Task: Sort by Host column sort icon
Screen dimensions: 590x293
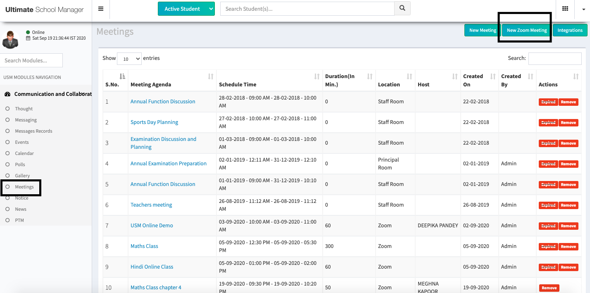Action: click(455, 76)
